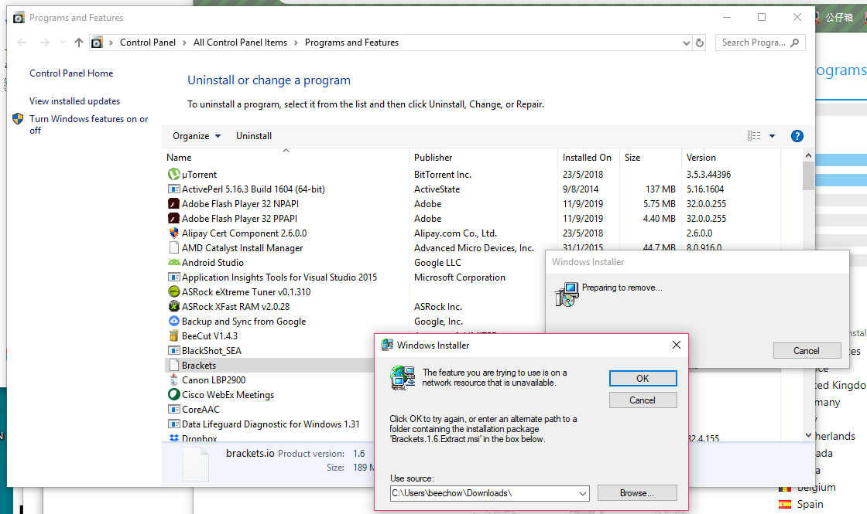Image resolution: width=867 pixels, height=514 pixels.
Task: Expand the address bar history dropdown
Action: [686, 43]
